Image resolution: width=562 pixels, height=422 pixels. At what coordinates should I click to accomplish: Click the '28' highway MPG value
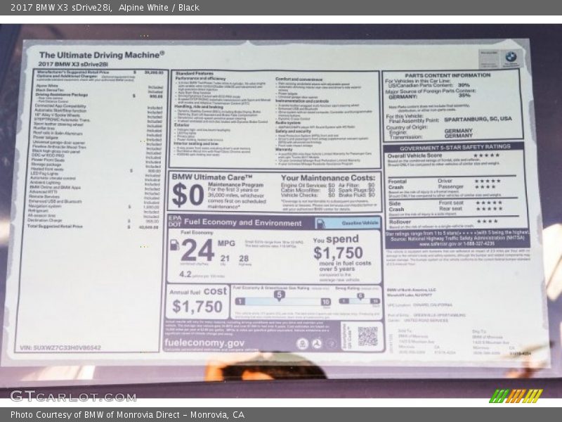pyautogui.click(x=244, y=258)
